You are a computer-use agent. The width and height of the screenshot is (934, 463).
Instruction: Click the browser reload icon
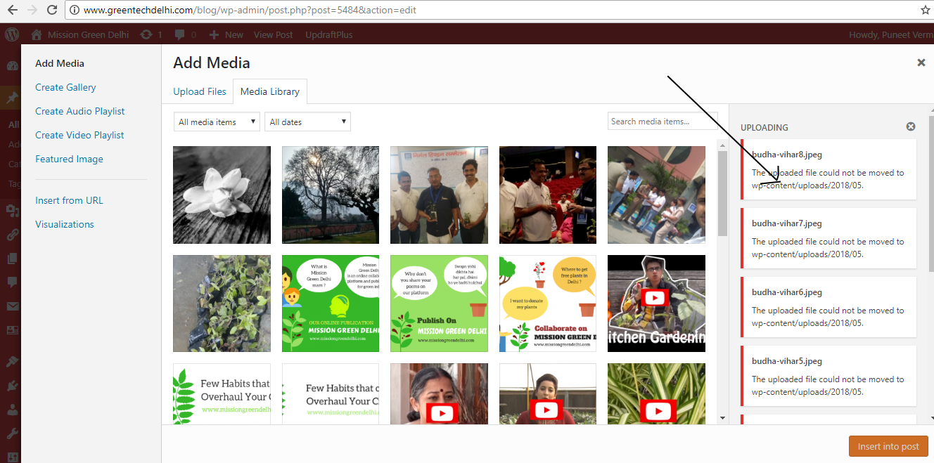click(x=52, y=11)
